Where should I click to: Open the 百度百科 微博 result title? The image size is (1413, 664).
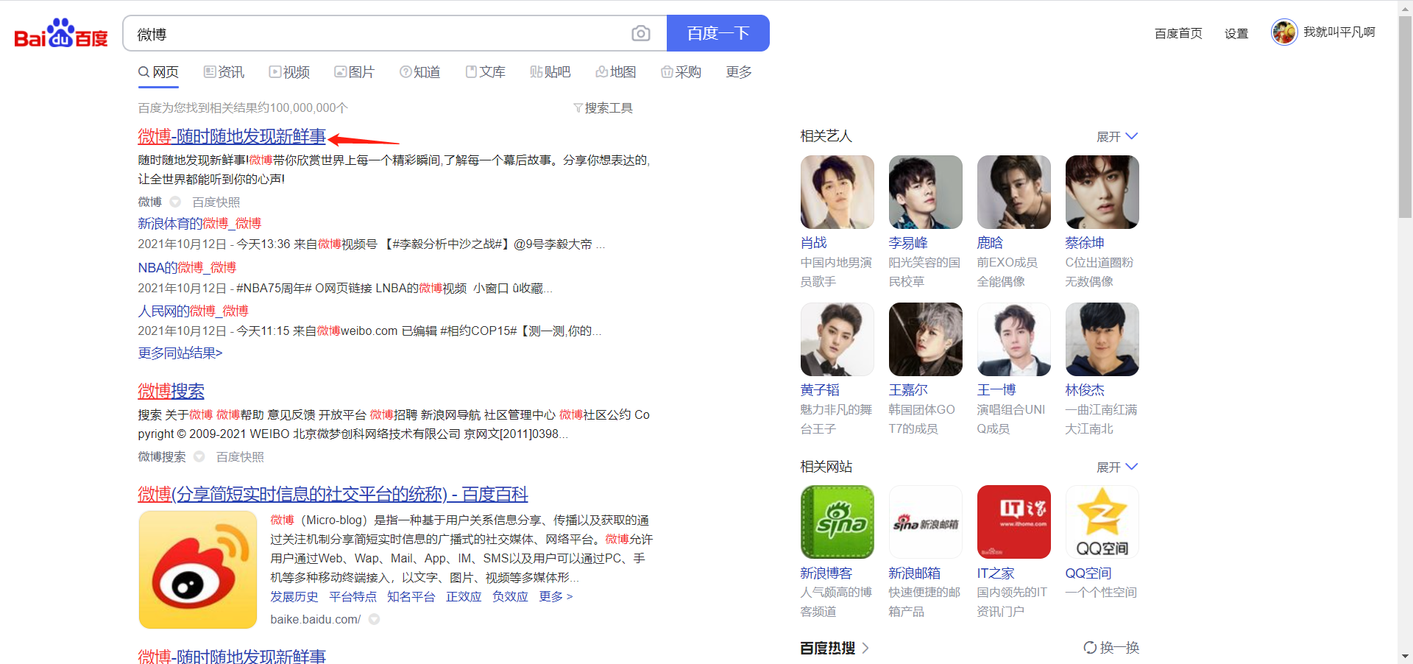pos(333,494)
